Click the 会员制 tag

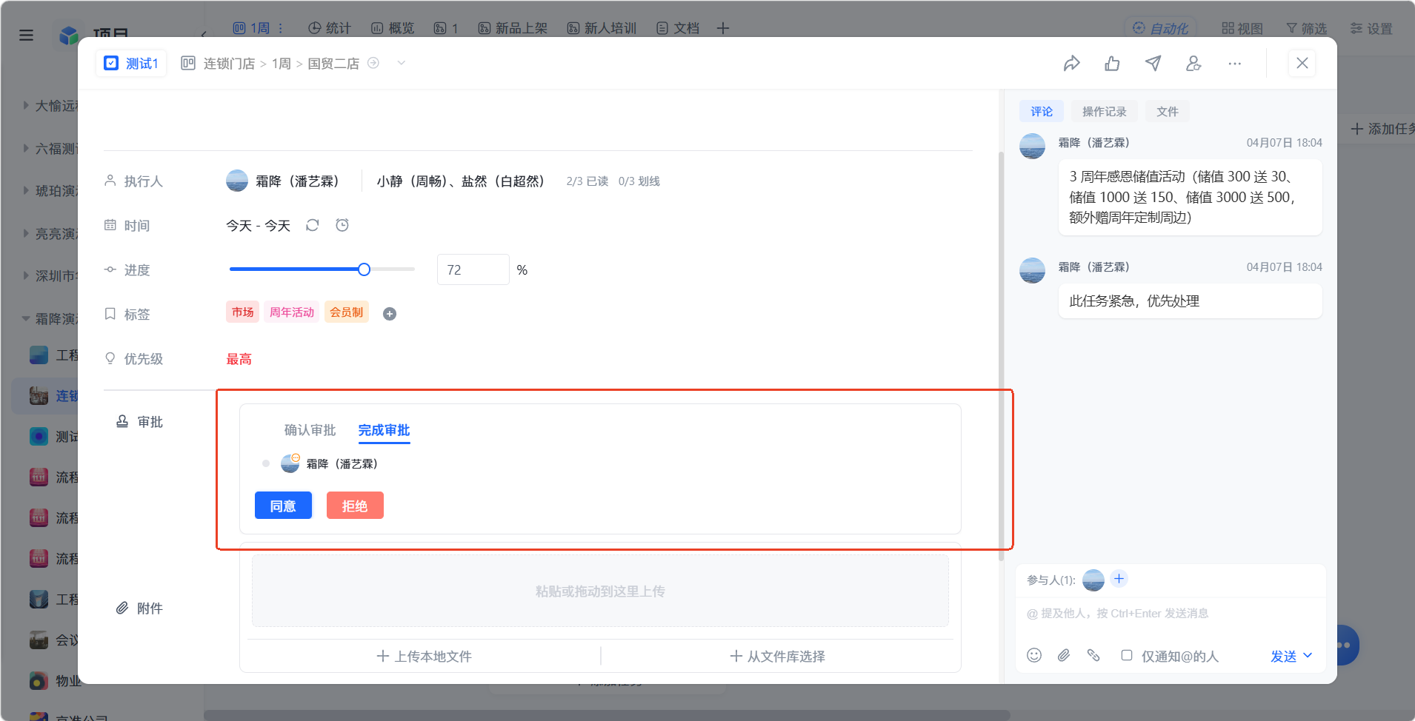[x=346, y=312]
